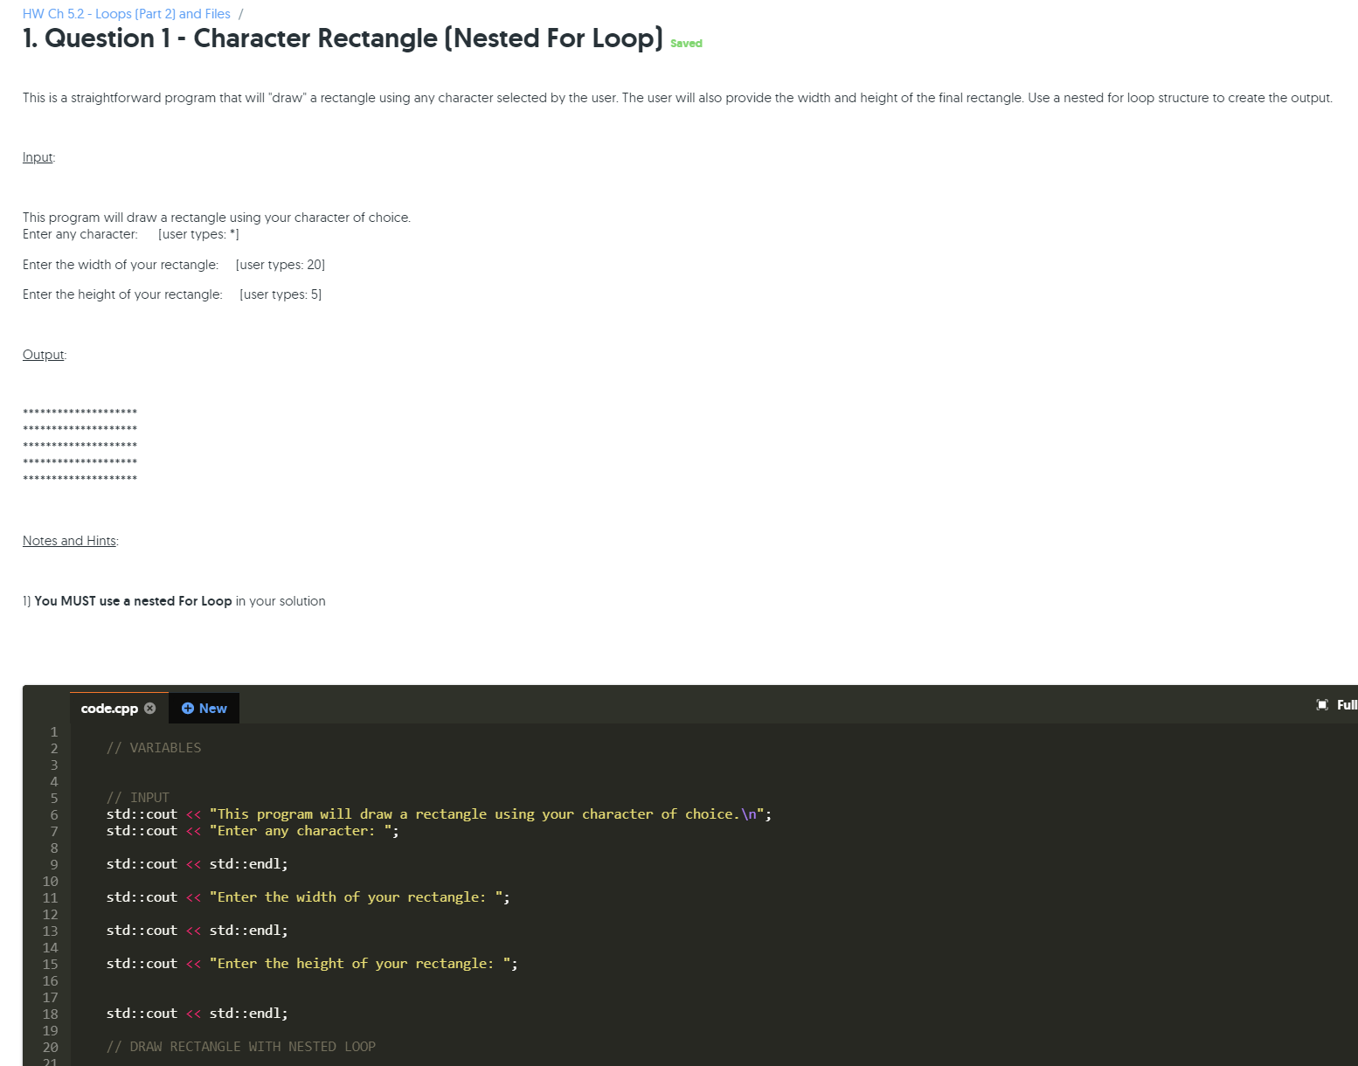Click the plus icon on the New tab
This screenshot has height=1066, width=1358.
(x=187, y=708)
